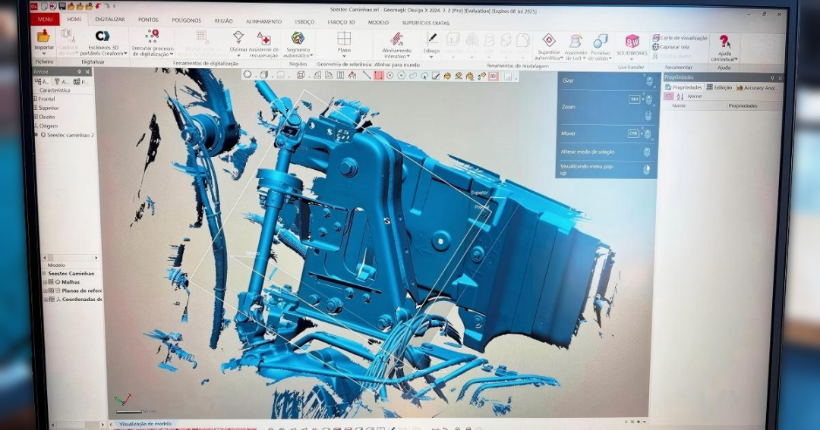Open Escâneres 3D portáteis Creaform tool
820x430 pixels.
[x=102, y=36]
